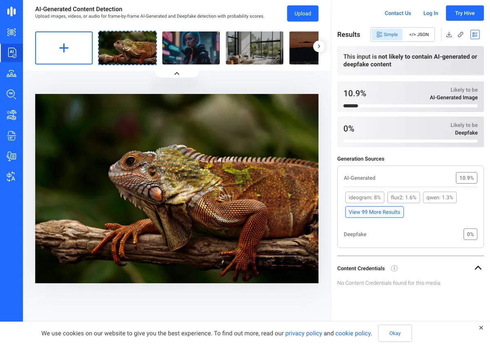
Task: Click the No Content Credentials found text
Action: (x=389, y=283)
